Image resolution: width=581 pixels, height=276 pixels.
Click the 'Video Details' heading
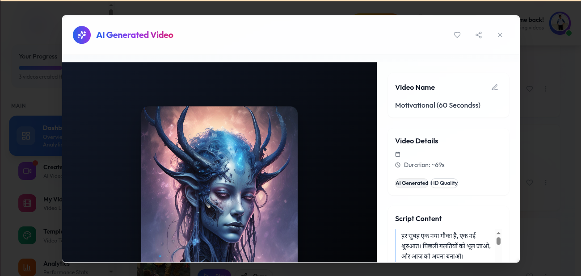coord(417,141)
